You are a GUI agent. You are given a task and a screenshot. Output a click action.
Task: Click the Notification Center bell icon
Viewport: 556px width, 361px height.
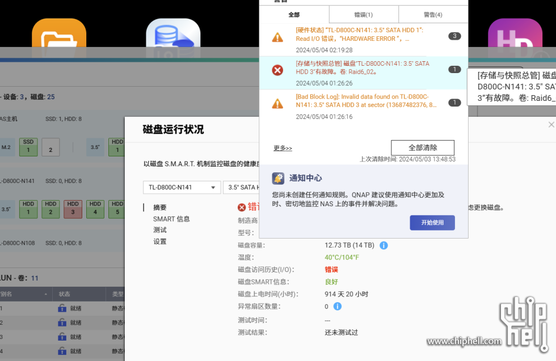click(278, 178)
